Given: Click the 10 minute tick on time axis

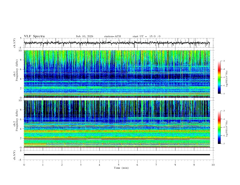Looking at the screenshot, I should coord(213,165).
